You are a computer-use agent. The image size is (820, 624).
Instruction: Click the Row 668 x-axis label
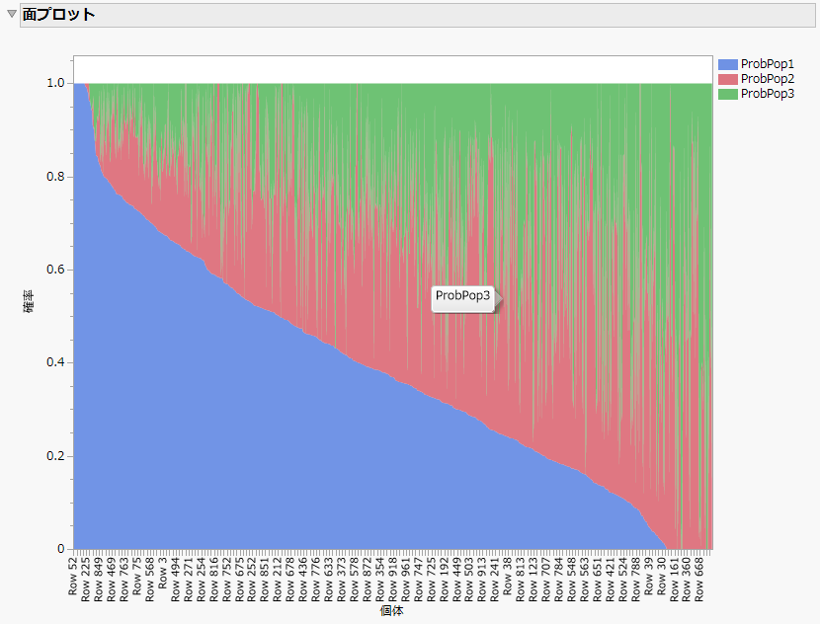coord(699,580)
